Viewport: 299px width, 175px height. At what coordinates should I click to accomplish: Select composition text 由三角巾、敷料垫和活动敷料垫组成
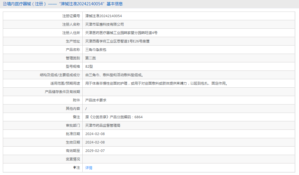pos(114,75)
